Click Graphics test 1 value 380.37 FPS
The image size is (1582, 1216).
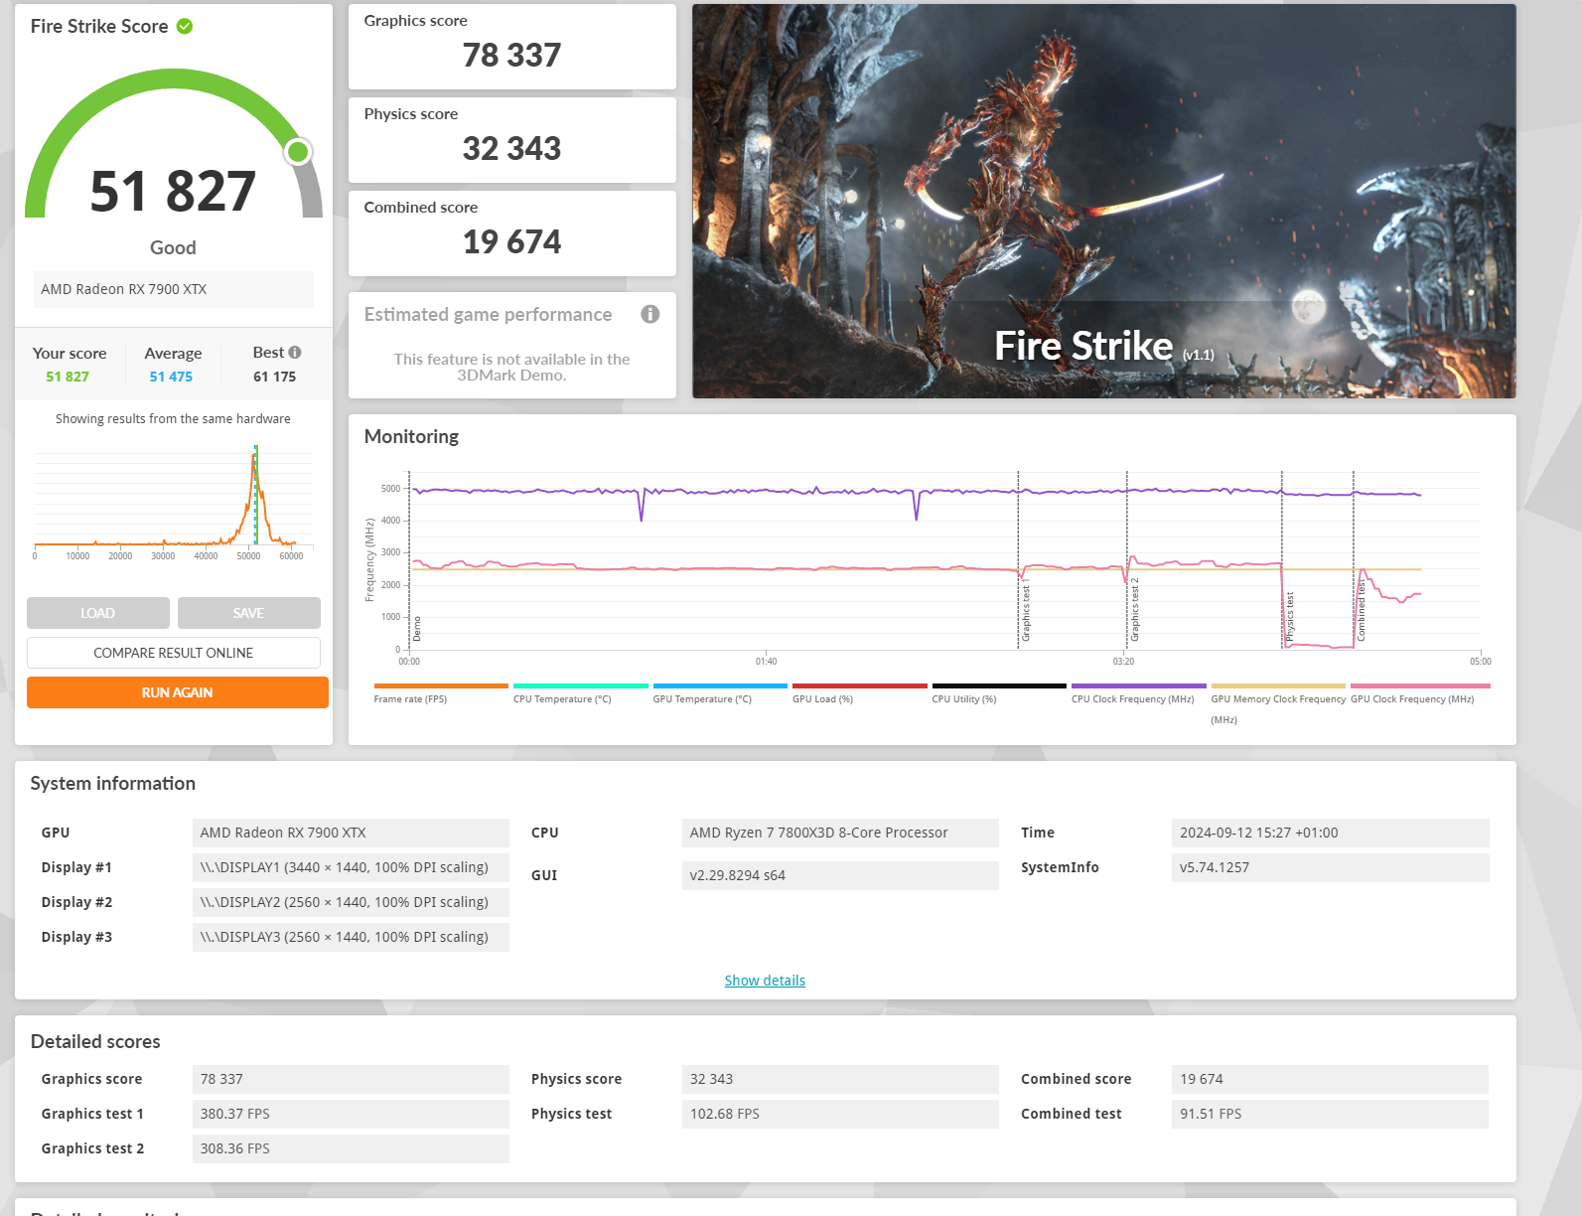point(351,1114)
